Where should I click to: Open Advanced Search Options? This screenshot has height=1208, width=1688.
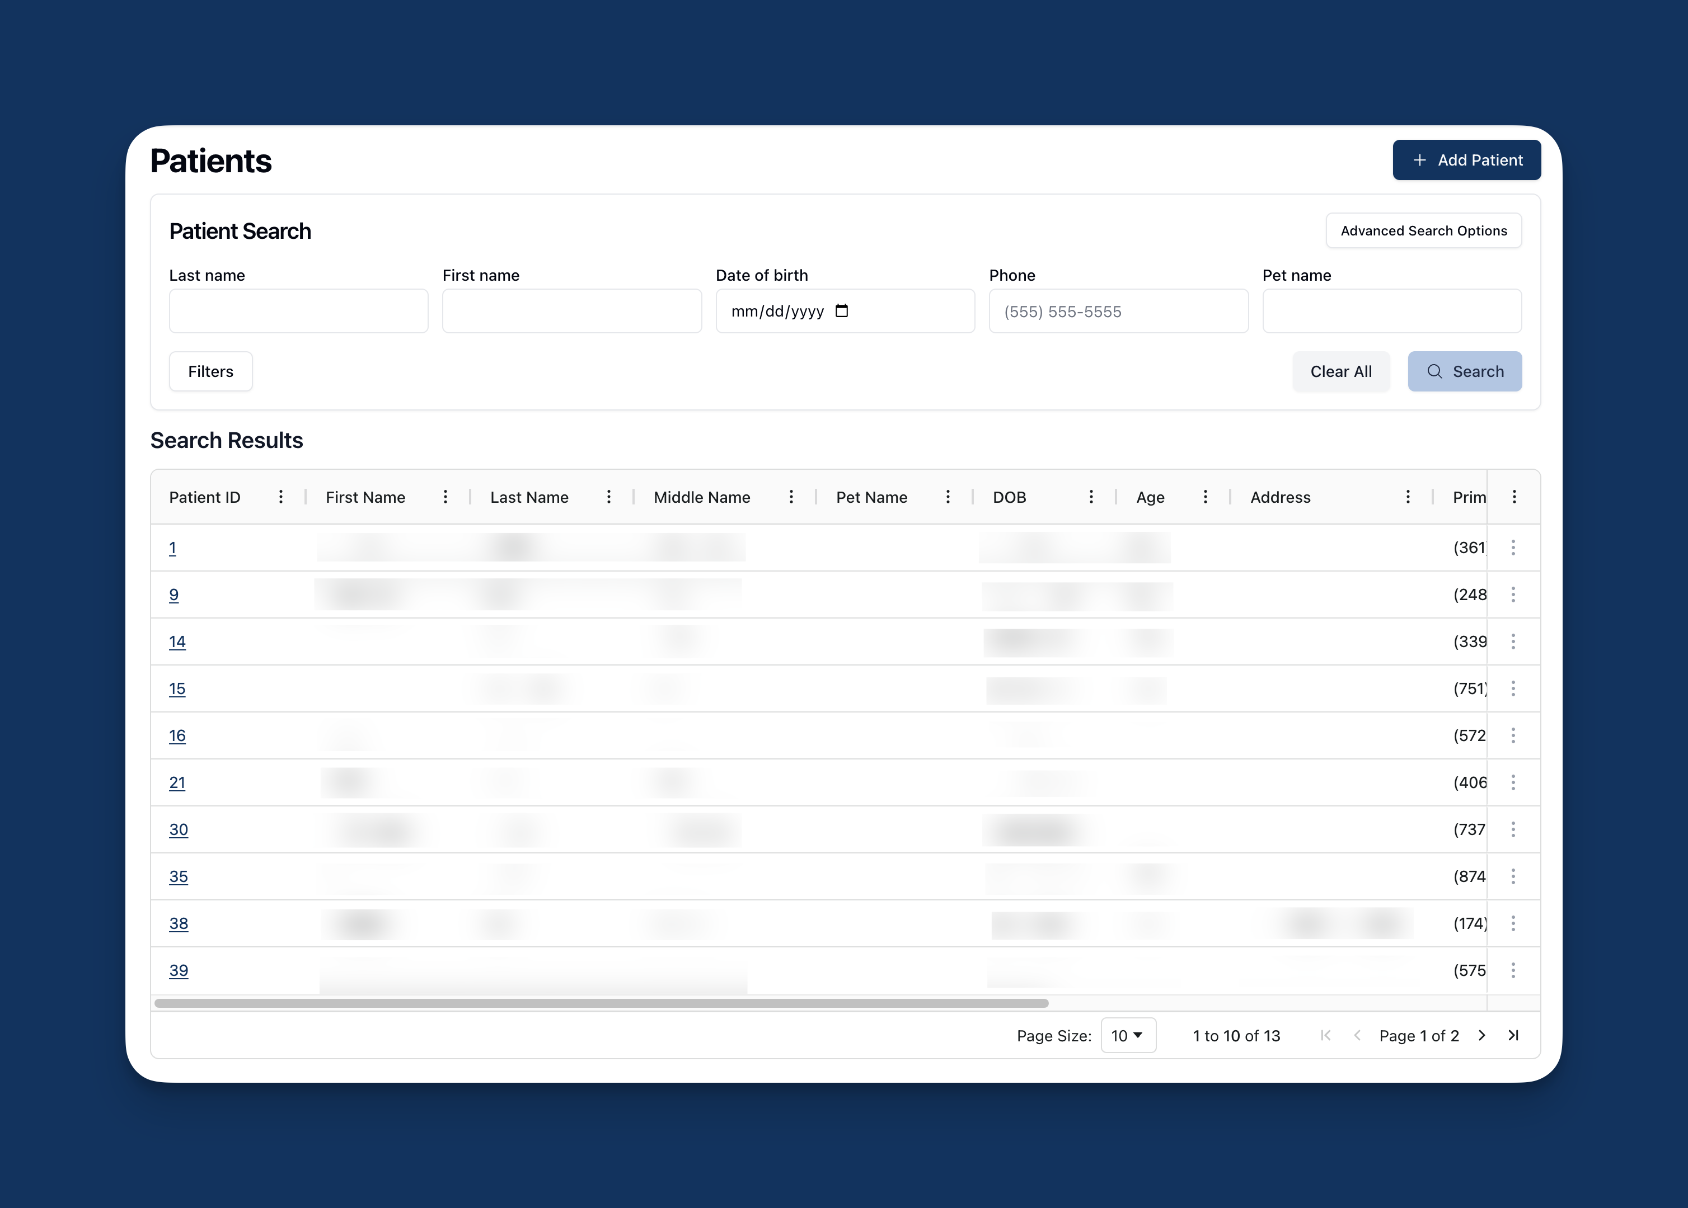pos(1423,230)
